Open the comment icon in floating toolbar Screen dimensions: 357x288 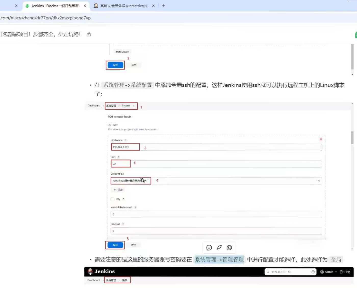(x=209, y=248)
